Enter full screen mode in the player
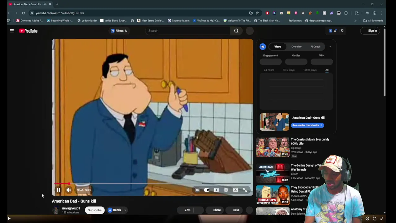Viewport: 396px width, 223px height. pos(245,190)
